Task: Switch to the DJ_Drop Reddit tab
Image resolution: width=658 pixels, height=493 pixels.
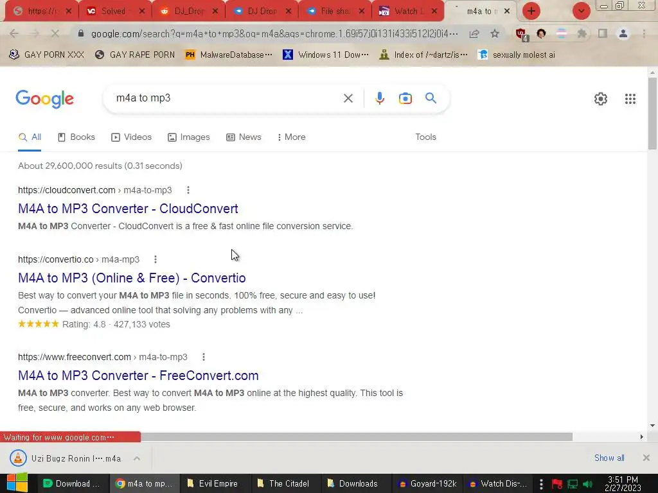Action: [x=182, y=12]
